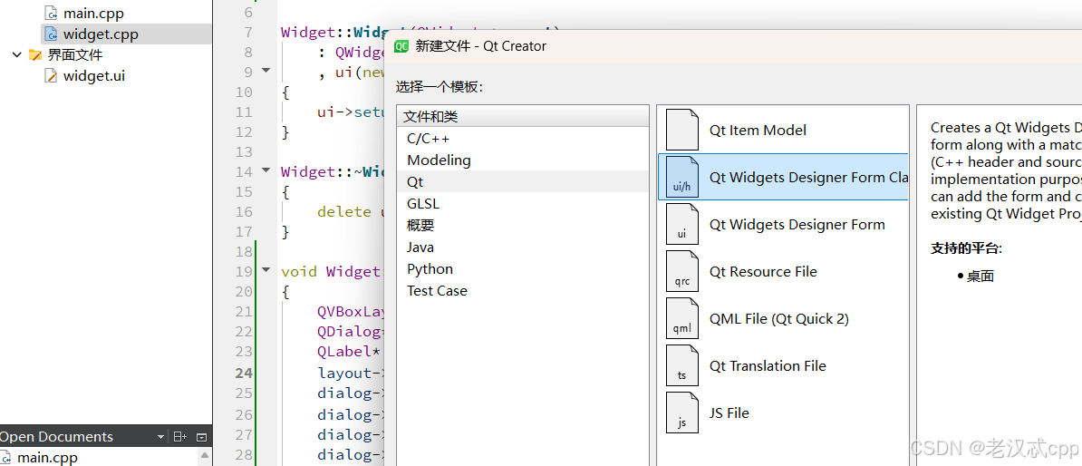Select the 界面文件 folder label
Image resolution: width=1082 pixels, height=466 pixels.
tap(75, 55)
